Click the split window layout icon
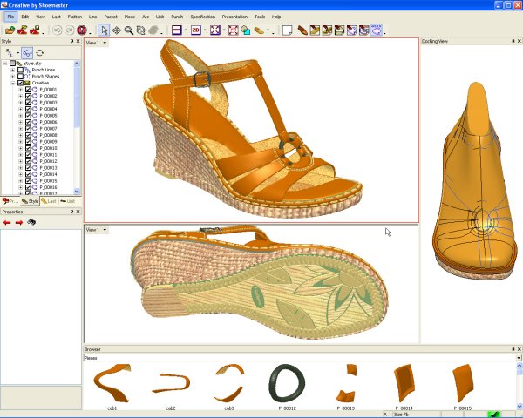Screen dimensions: 523x418 click(176, 30)
